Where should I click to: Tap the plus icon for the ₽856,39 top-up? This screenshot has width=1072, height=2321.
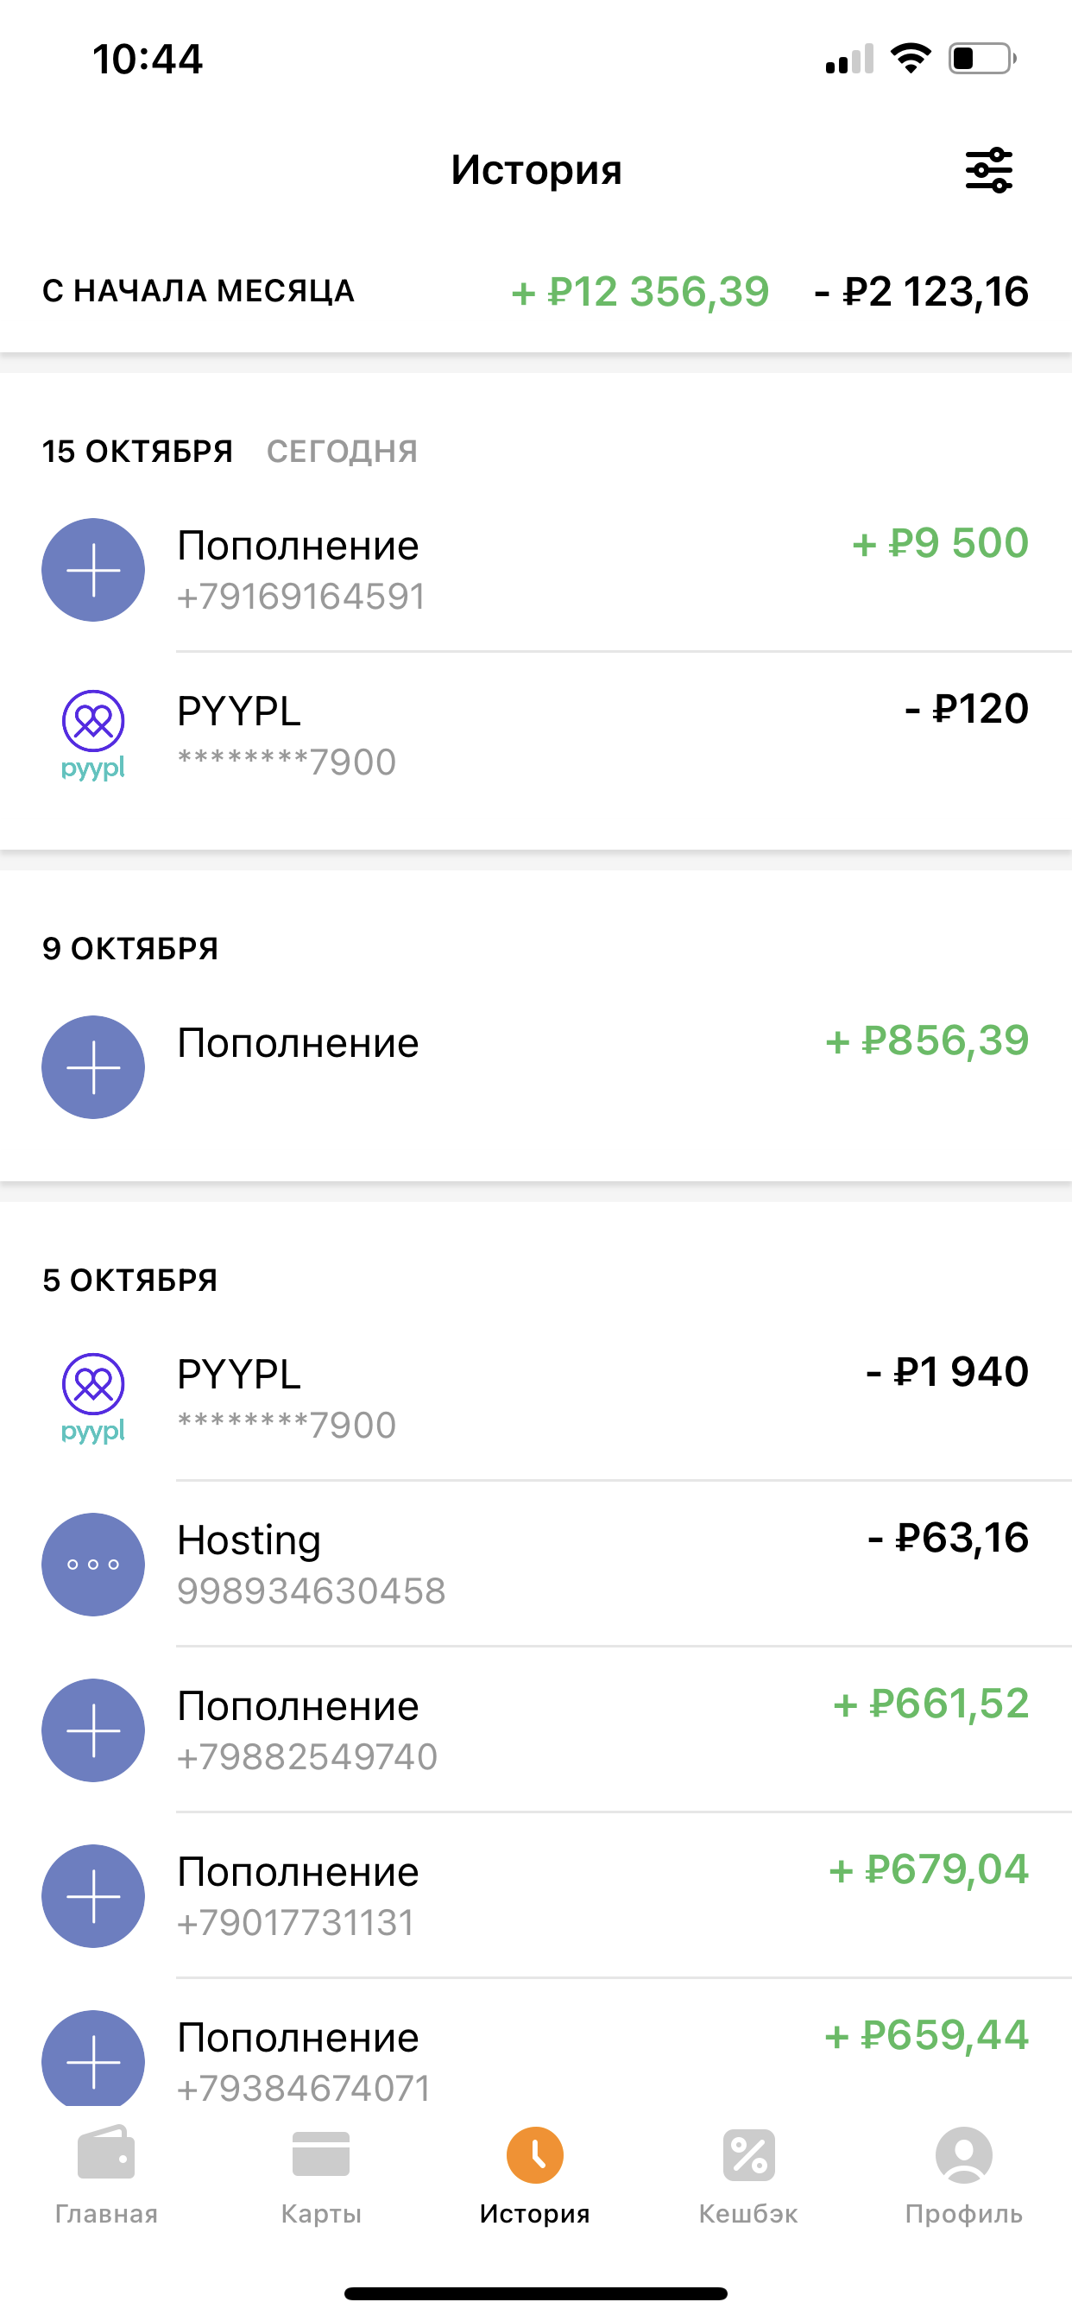pos(94,1068)
